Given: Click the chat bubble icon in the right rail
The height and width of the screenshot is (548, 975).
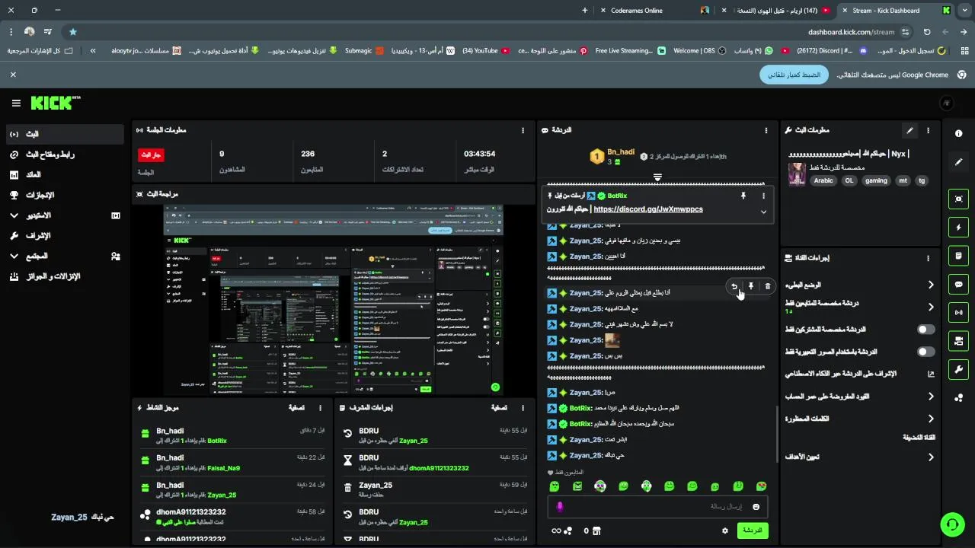Looking at the screenshot, I should [958, 284].
